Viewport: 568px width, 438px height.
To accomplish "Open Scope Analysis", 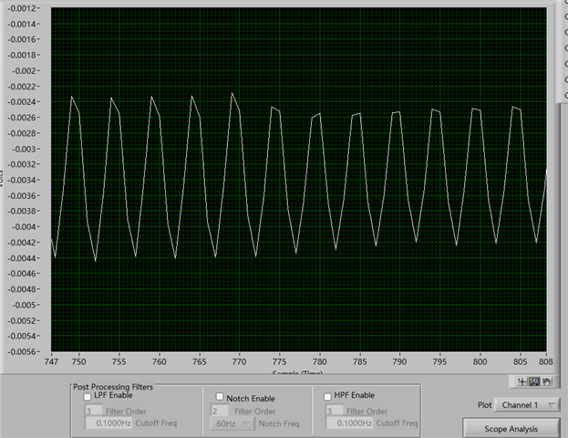I will (511, 429).
